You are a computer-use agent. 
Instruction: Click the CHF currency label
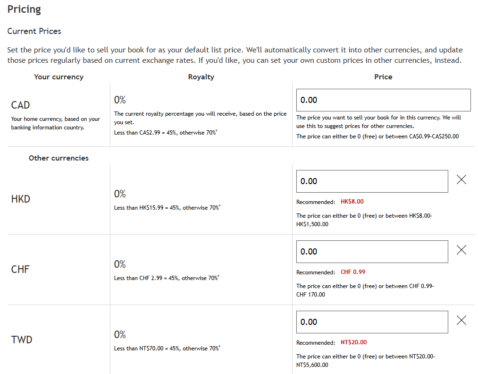pyautogui.click(x=20, y=269)
